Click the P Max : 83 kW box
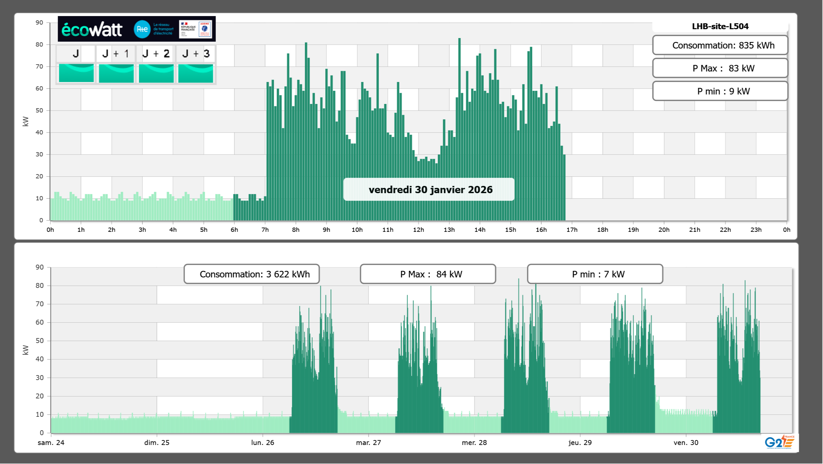 tap(720, 68)
